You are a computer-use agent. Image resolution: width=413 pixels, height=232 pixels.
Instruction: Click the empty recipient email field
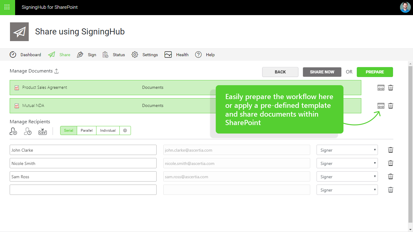pyautogui.click(x=237, y=190)
